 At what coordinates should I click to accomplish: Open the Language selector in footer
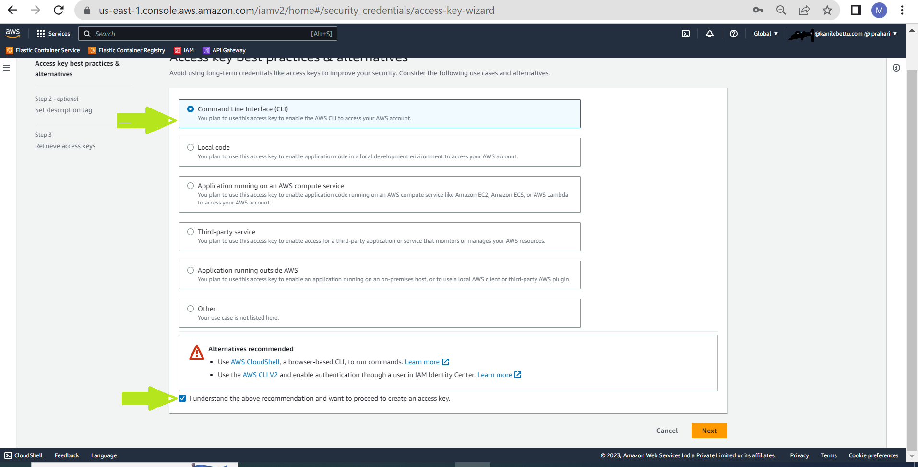104,455
